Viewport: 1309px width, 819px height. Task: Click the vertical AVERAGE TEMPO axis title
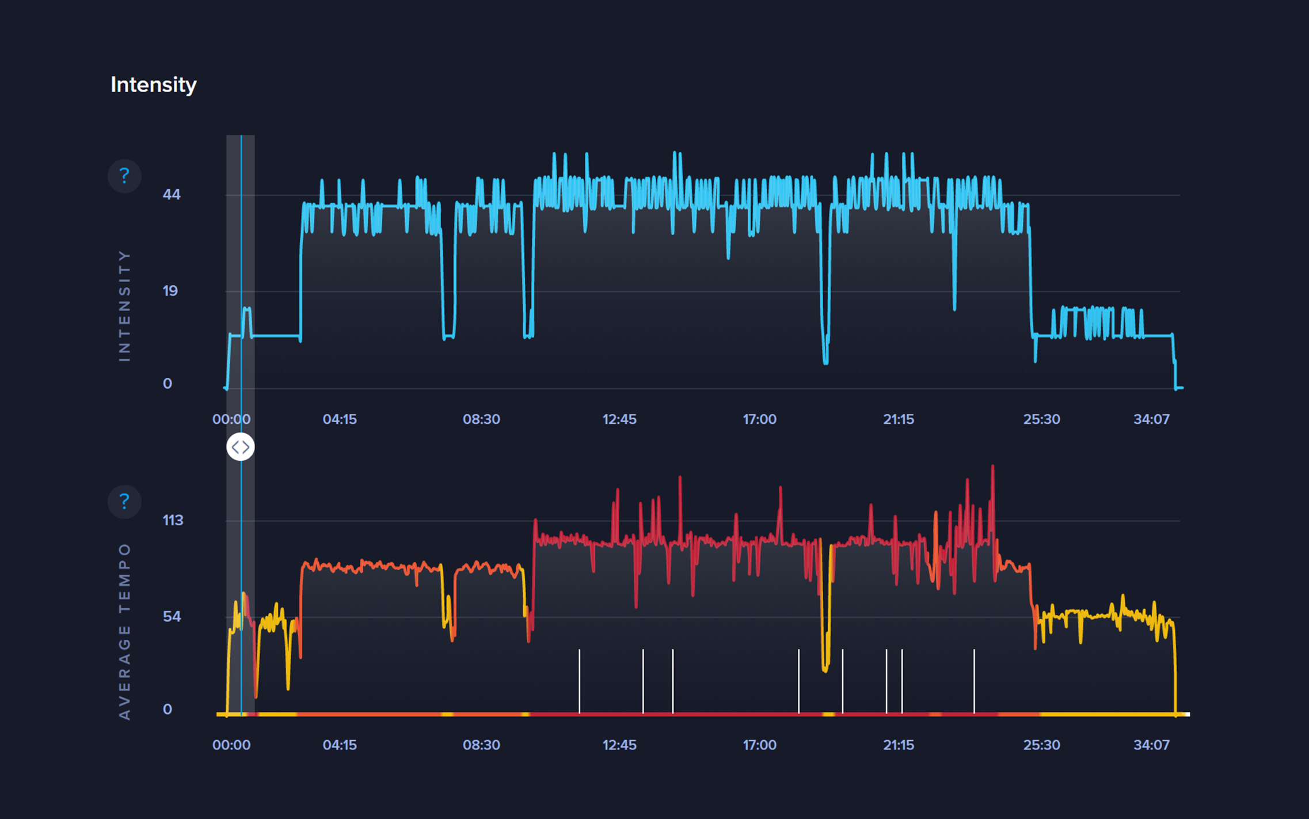pos(124,631)
